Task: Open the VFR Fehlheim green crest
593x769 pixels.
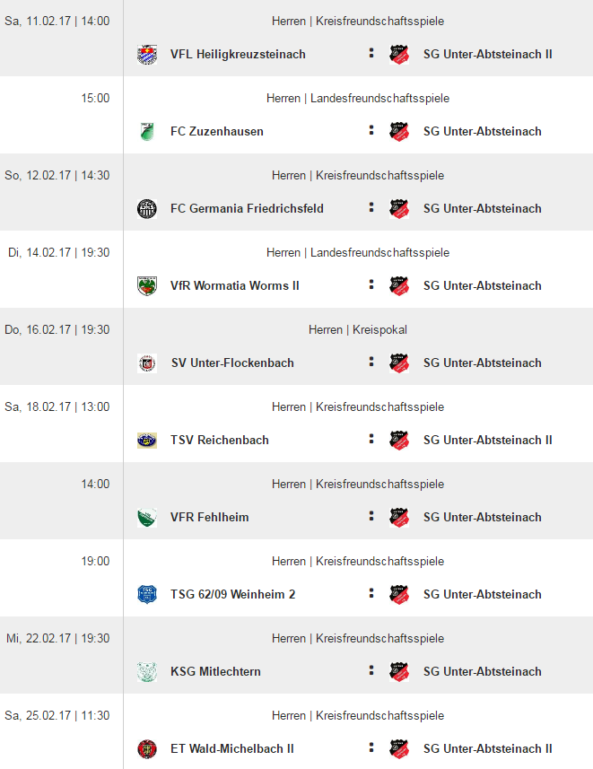Action: (x=146, y=518)
